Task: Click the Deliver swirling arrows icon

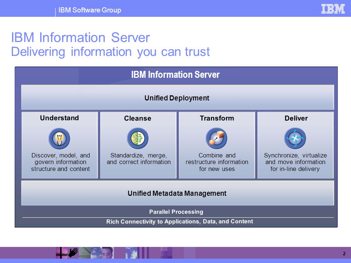Action: coord(295,138)
